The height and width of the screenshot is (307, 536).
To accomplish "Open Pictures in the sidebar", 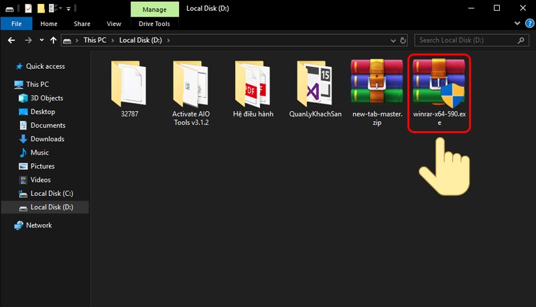I will click(42, 166).
